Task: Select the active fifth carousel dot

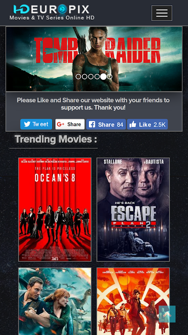Action: [x=104, y=76]
